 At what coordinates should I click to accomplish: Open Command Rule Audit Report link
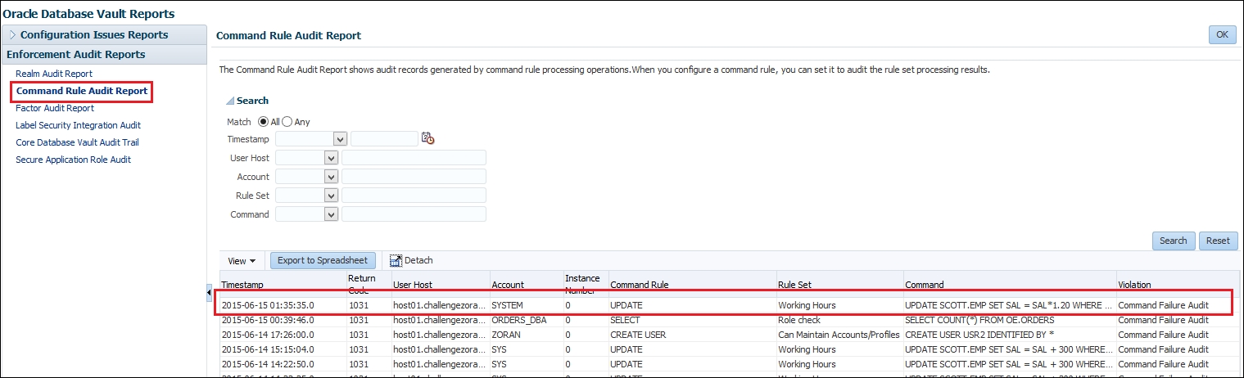pos(82,91)
